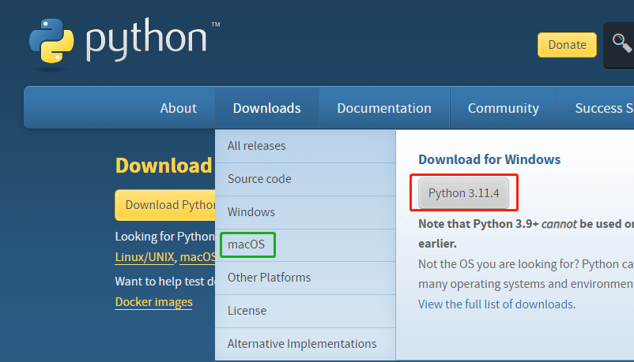Click the Python 3.11.4 download button

click(x=464, y=193)
